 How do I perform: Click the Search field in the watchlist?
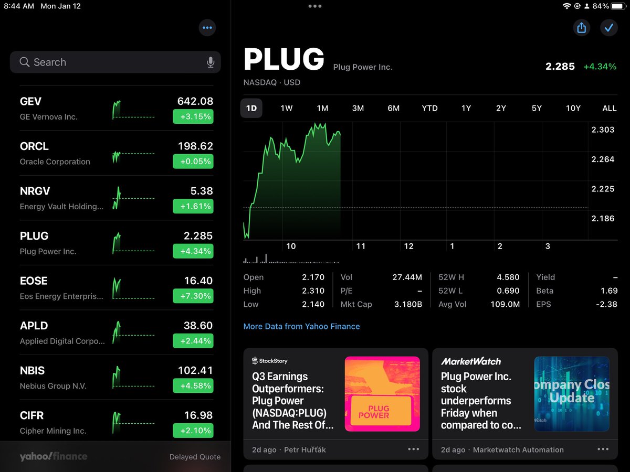coord(115,62)
